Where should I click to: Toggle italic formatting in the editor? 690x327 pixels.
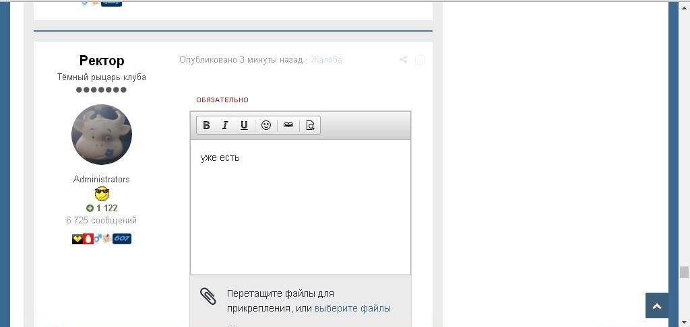click(x=225, y=125)
